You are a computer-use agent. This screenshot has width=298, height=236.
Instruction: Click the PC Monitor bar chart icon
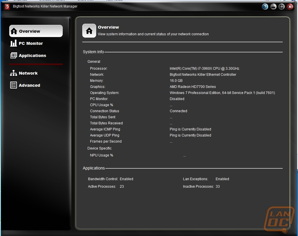14,43
